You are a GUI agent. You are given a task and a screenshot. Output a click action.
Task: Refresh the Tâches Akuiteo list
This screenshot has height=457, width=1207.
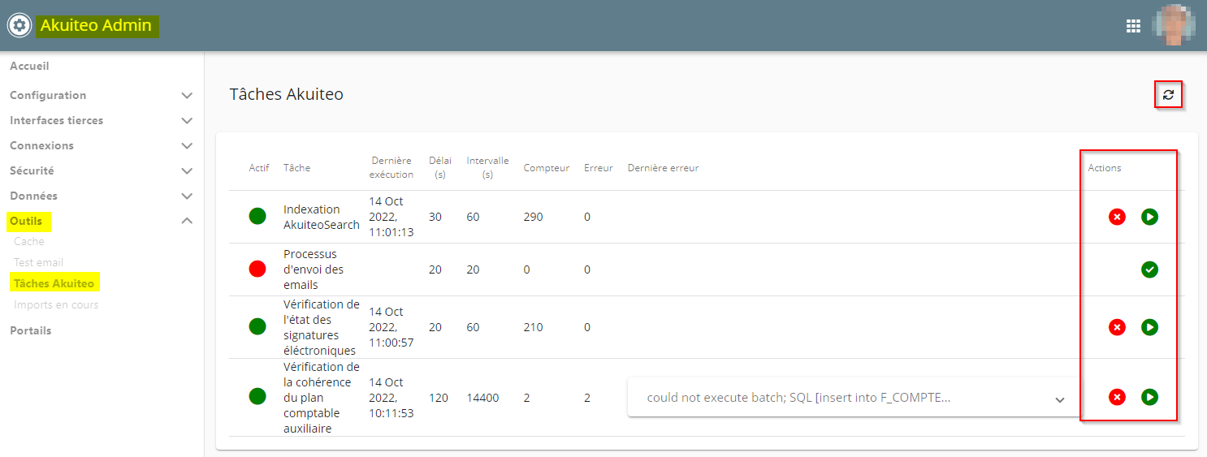point(1168,95)
